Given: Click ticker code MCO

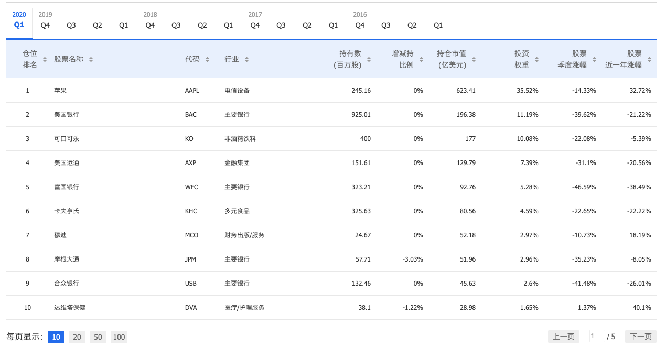Looking at the screenshot, I should (x=192, y=235).
